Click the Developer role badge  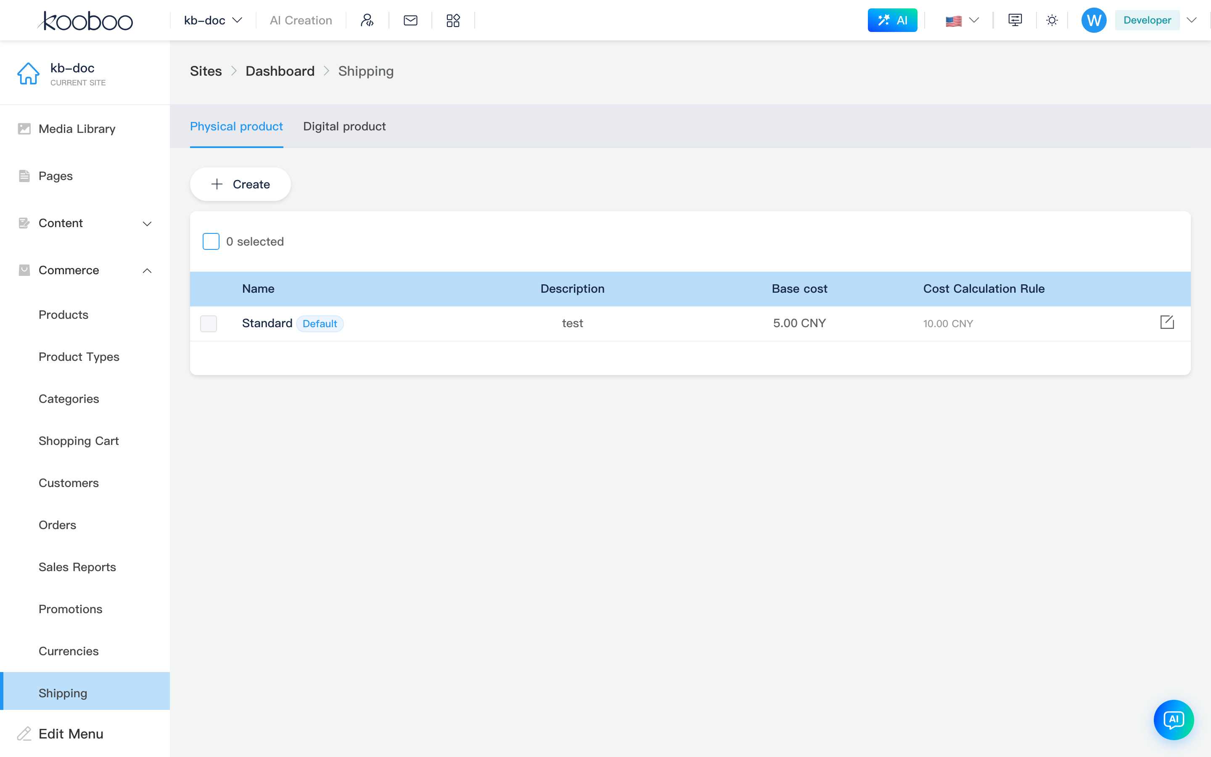(1147, 20)
